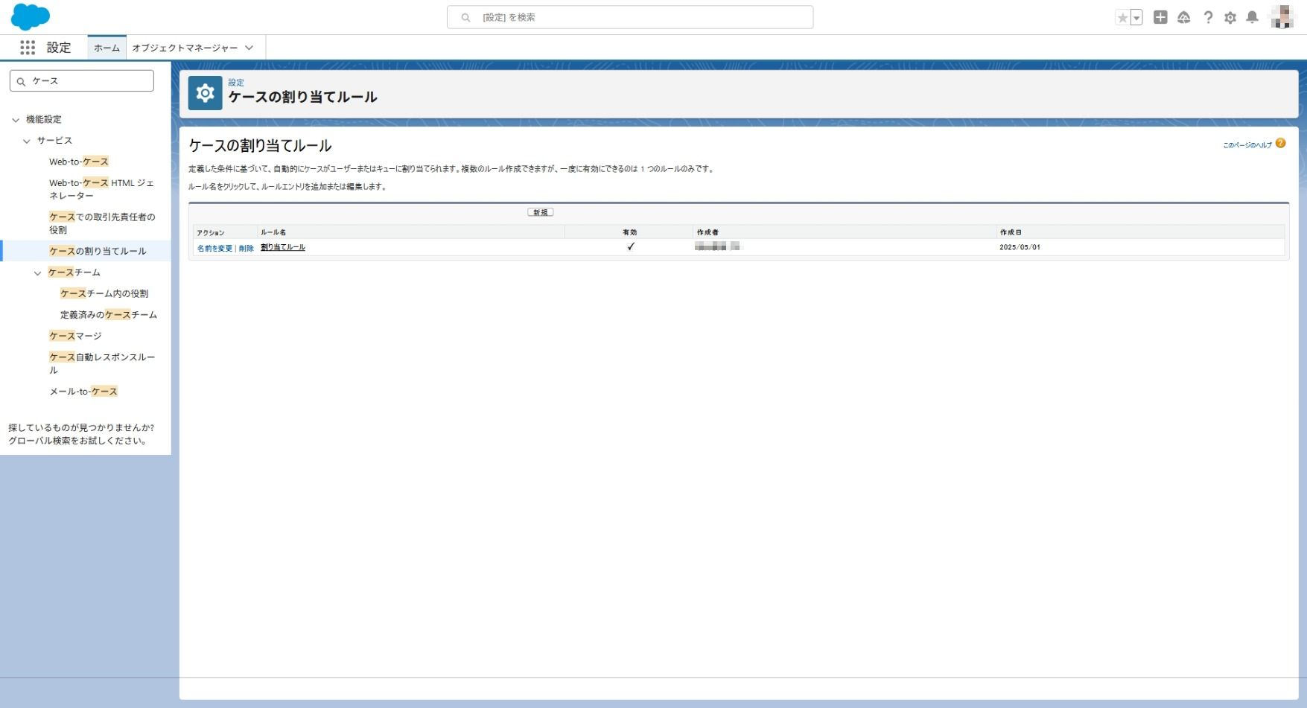The height and width of the screenshot is (708, 1307).
Task: Focus the global 設定 search field
Action: click(x=630, y=17)
